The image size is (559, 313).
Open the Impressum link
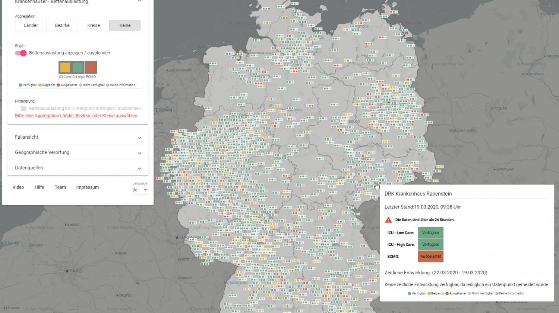[x=88, y=187]
